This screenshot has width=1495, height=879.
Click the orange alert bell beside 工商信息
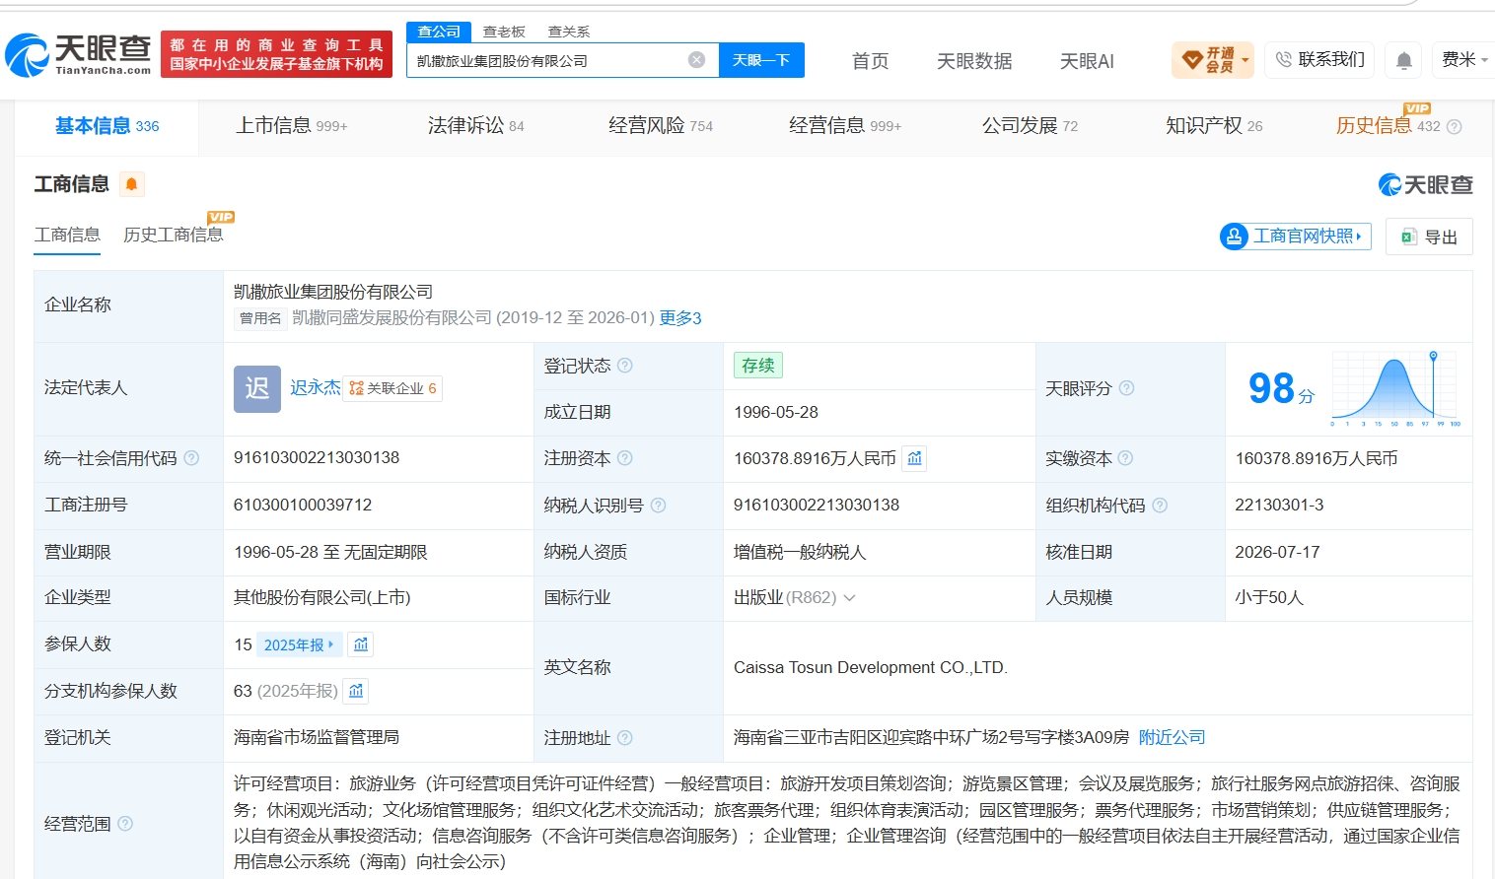coord(131,184)
